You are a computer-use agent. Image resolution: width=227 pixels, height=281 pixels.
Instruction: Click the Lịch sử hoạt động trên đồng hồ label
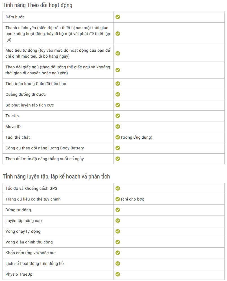point(34,263)
